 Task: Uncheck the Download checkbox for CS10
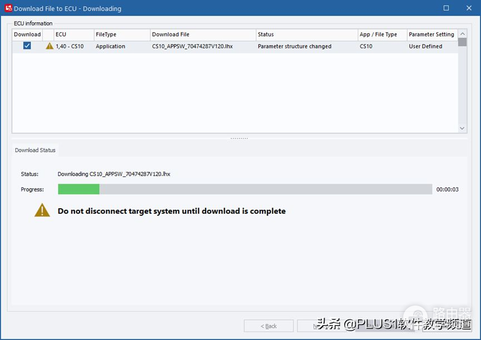pos(27,46)
